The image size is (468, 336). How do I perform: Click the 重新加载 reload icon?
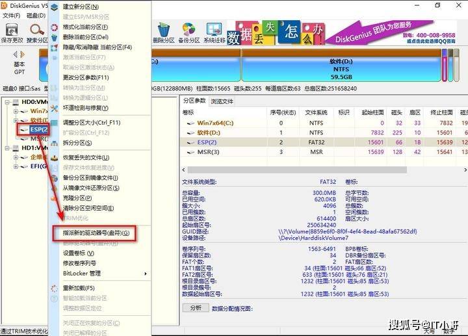(55, 288)
